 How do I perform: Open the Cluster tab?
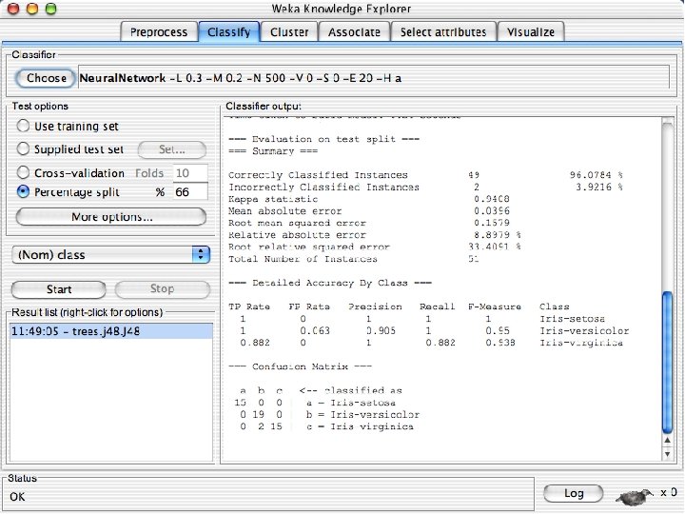coord(289,32)
